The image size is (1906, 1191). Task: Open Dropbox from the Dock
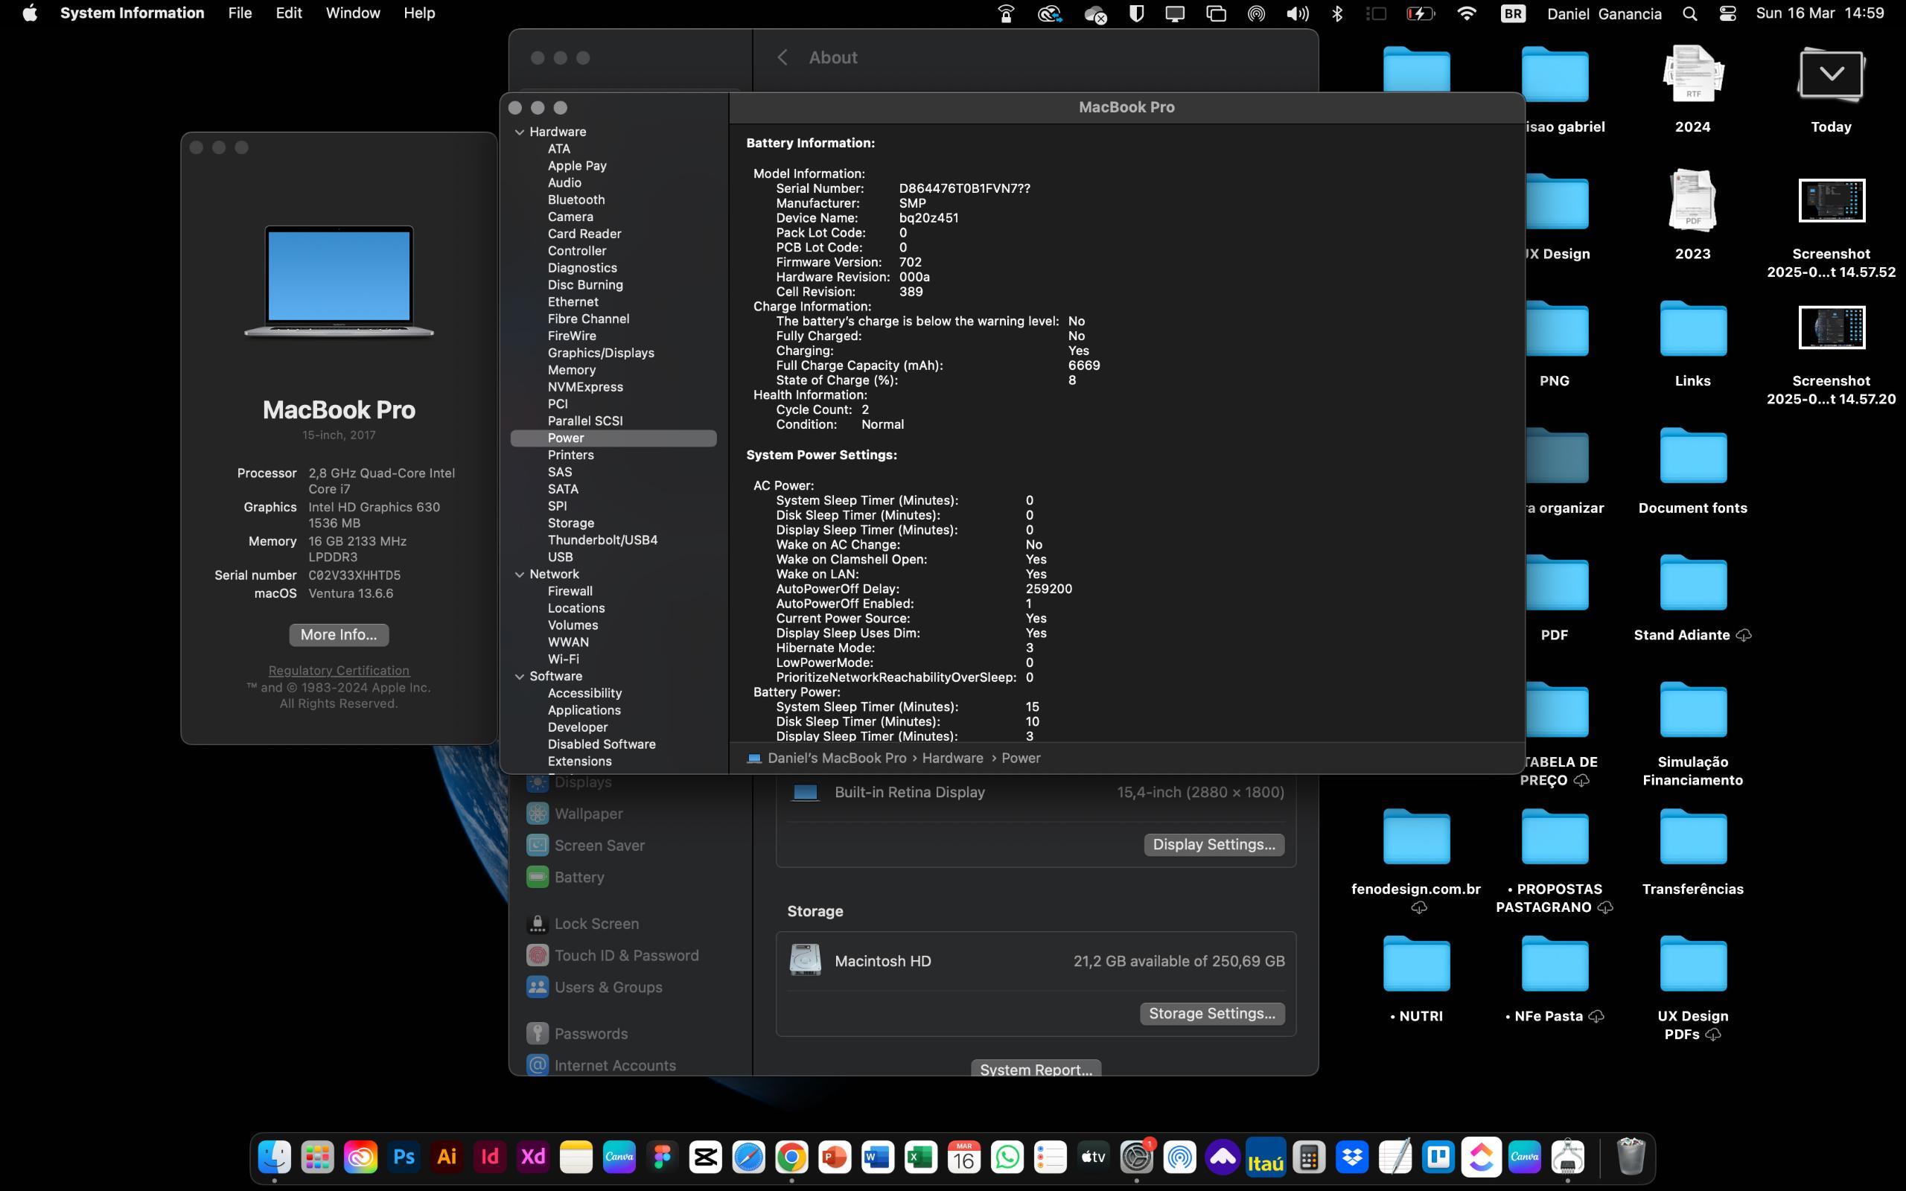(1351, 1156)
